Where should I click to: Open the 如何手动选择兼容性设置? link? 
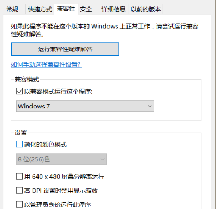(x=46, y=64)
